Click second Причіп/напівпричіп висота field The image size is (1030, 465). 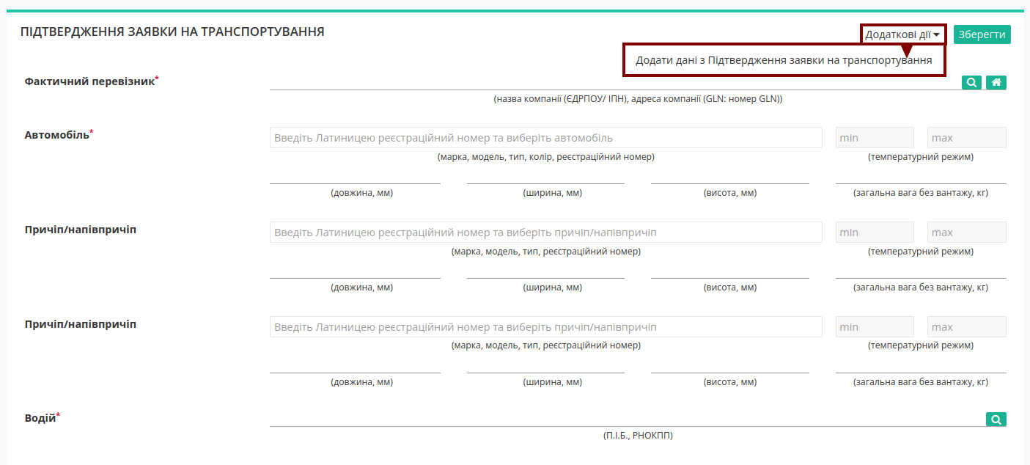(x=730, y=365)
